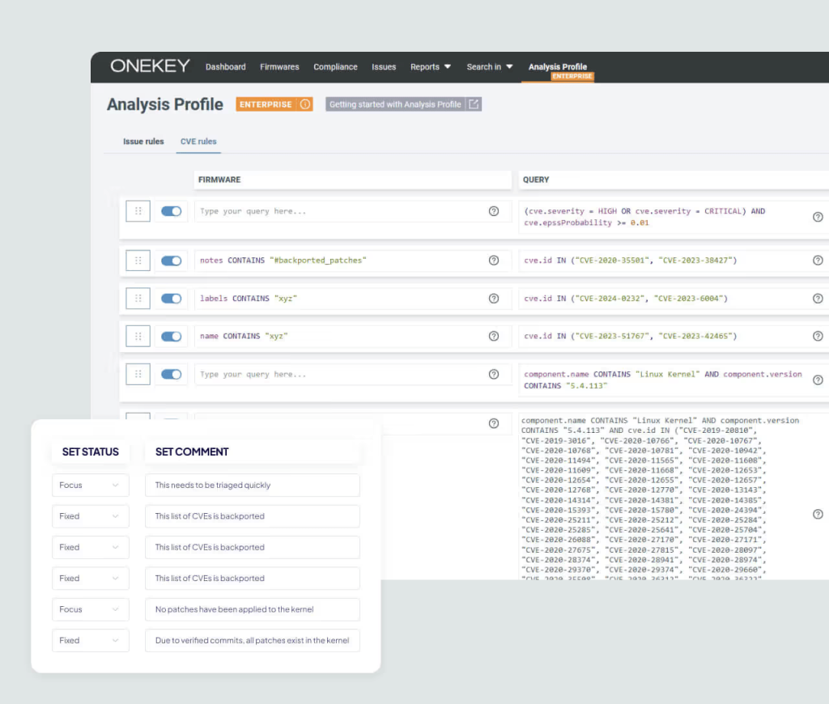Click help icon in labels CONTAINS xyz field
This screenshot has width=829, height=704.
[494, 299]
